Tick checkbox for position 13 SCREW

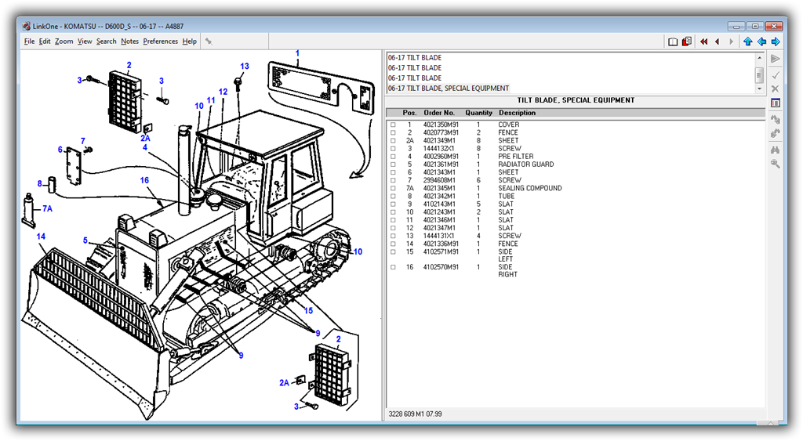[x=393, y=236]
